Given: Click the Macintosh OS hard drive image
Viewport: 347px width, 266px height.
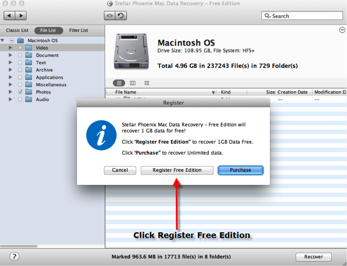Looking at the screenshot, I should [x=131, y=51].
